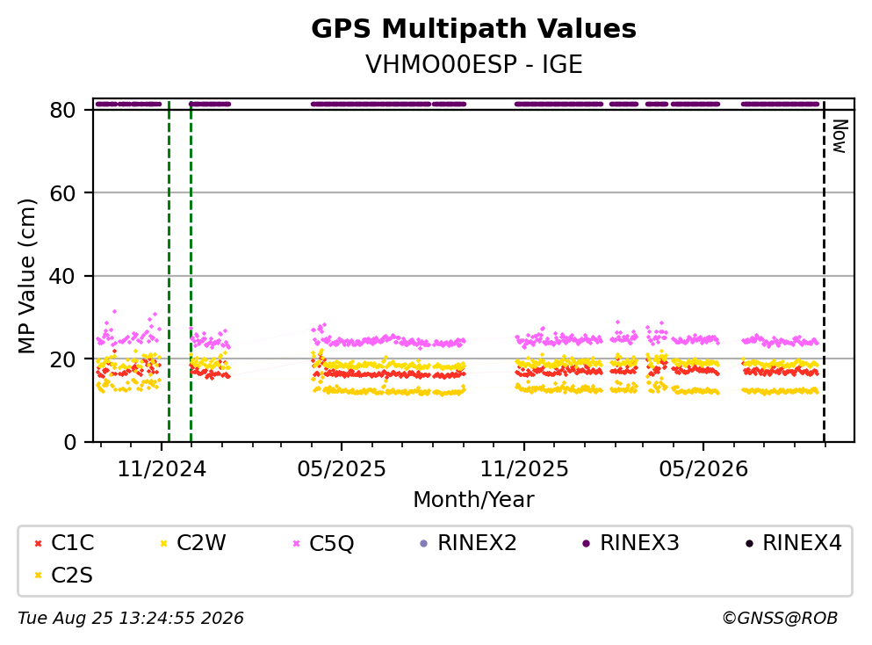Click the Now vertical marker label
This screenshot has width=872, height=645.
(x=840, y=136)
